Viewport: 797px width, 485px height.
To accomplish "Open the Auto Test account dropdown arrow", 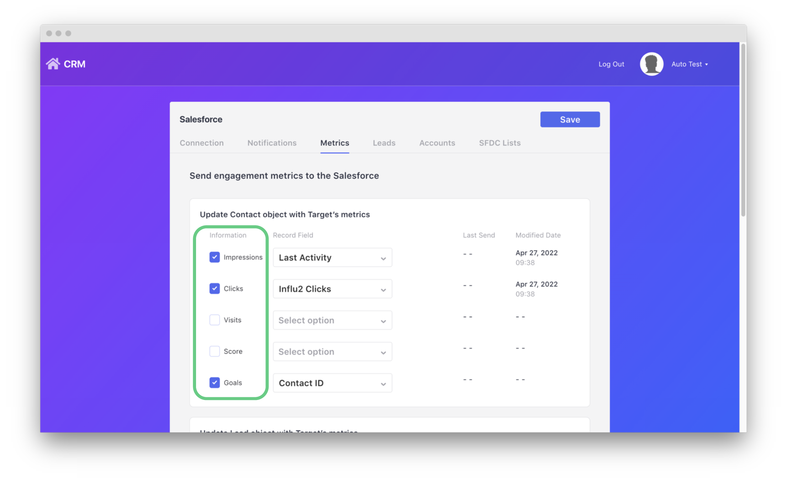I will (707, 64).
